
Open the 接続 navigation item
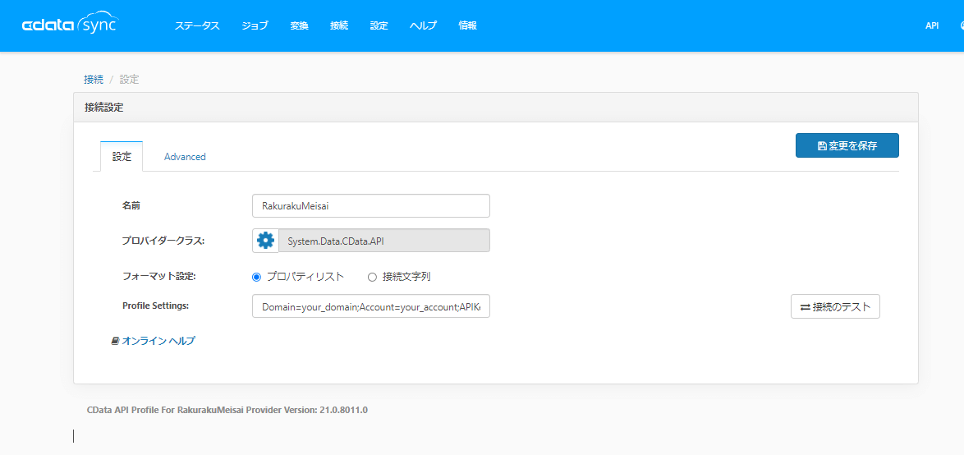pyautogui.click(x=339, y=25)
